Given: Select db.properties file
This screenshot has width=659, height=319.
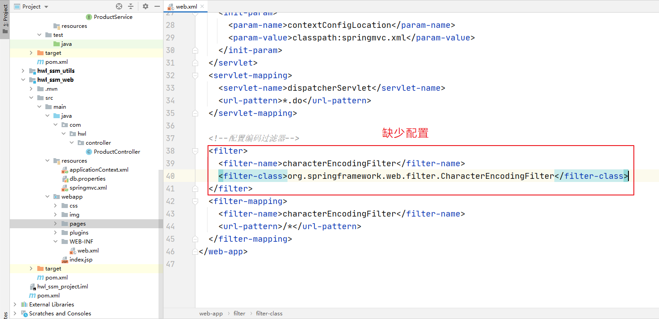Looking at the screenshot, I should coord(87,178).
